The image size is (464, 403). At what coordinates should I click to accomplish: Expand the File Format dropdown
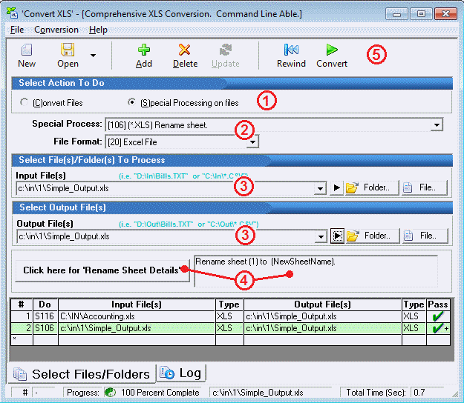(252, 141)
